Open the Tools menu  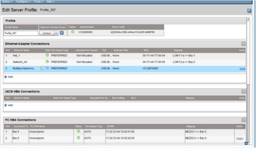(39, 1)
